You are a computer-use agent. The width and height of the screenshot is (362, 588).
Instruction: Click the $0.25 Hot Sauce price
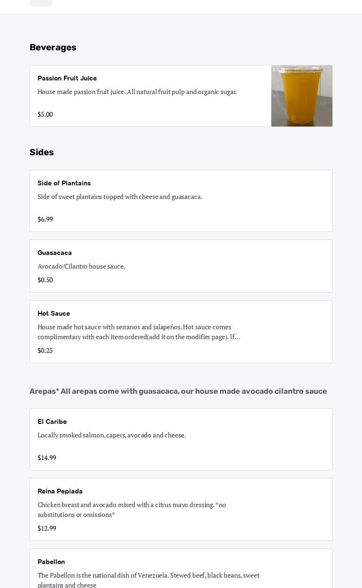pos(45,350)
